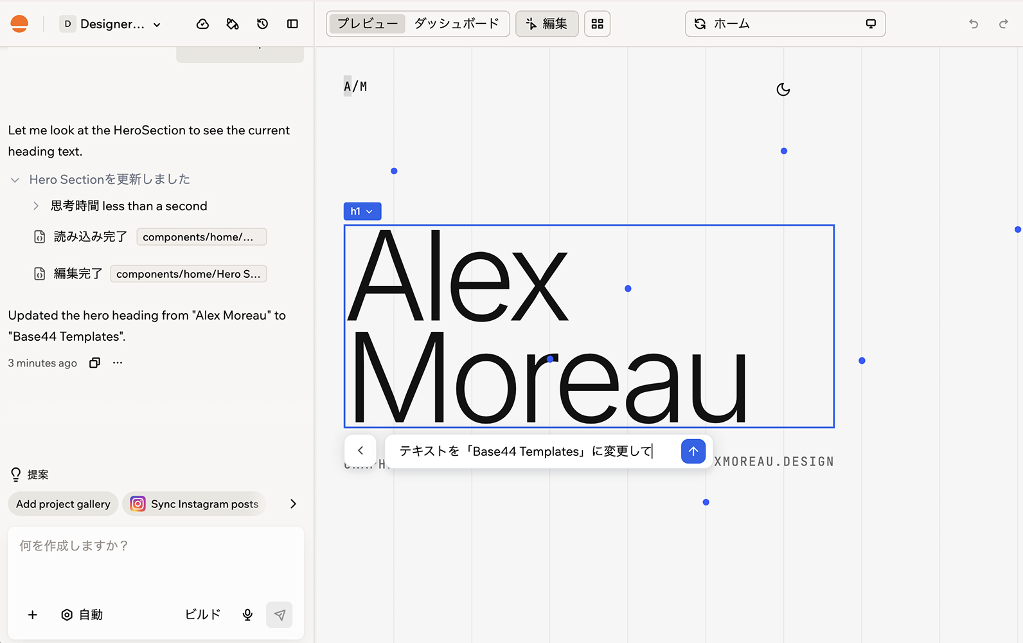
Task: Toggle the 自動 auto mode selector
Action: pyautogui.click(x=82, y=615)
